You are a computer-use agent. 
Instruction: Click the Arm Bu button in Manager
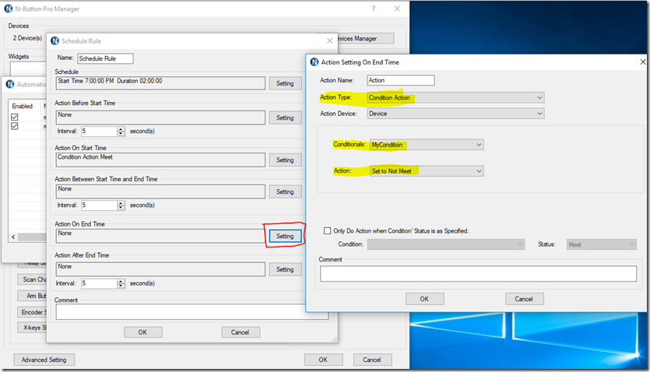(x=33, y=296)
